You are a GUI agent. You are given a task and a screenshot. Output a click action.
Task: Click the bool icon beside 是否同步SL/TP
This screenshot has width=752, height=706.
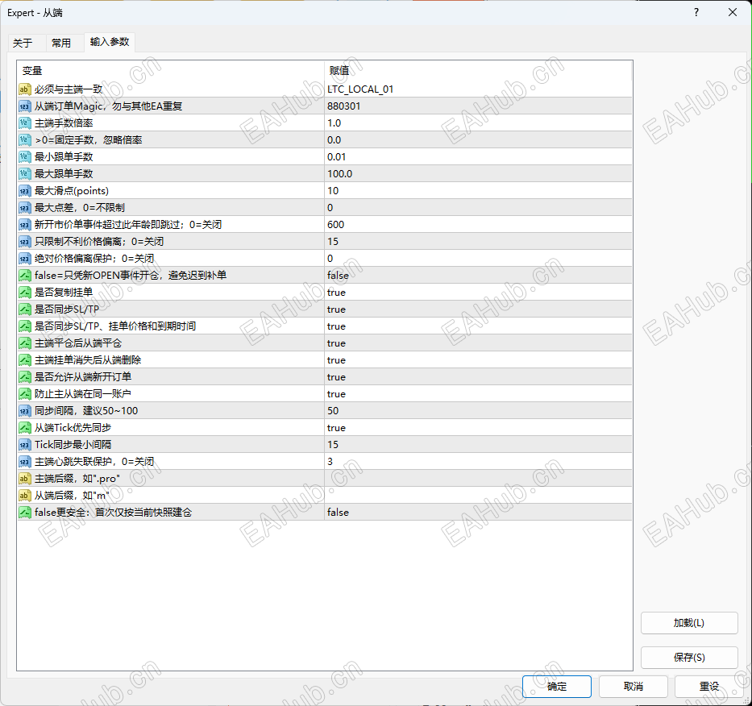point(25,309)
